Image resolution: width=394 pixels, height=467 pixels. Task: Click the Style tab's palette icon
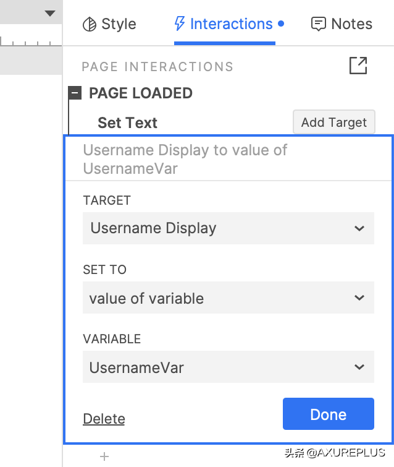tap(90, 24)
